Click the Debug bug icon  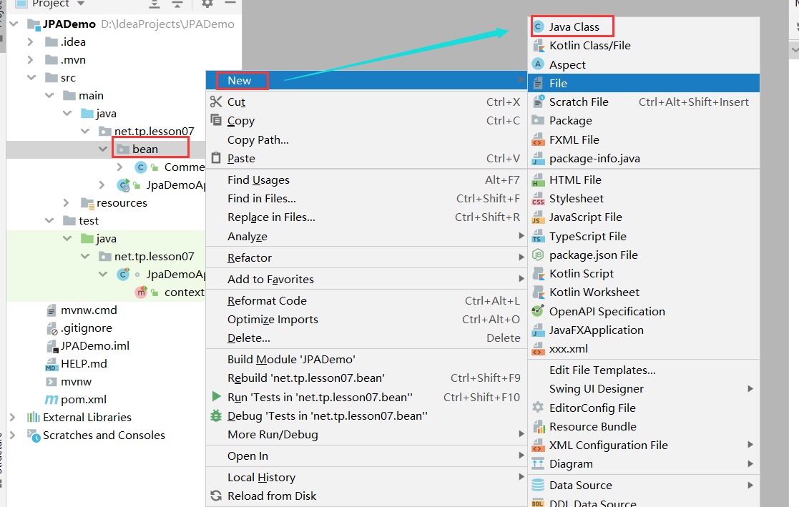tap(216, 415)
